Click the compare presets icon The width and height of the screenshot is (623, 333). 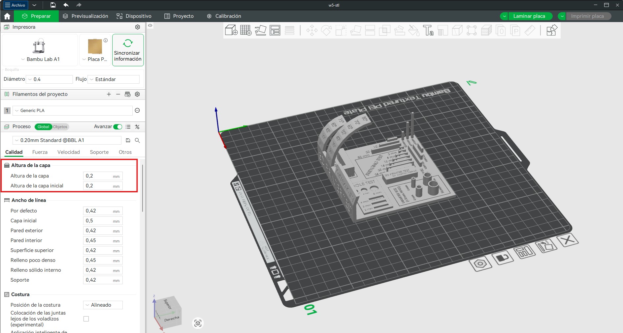[137, 127]
